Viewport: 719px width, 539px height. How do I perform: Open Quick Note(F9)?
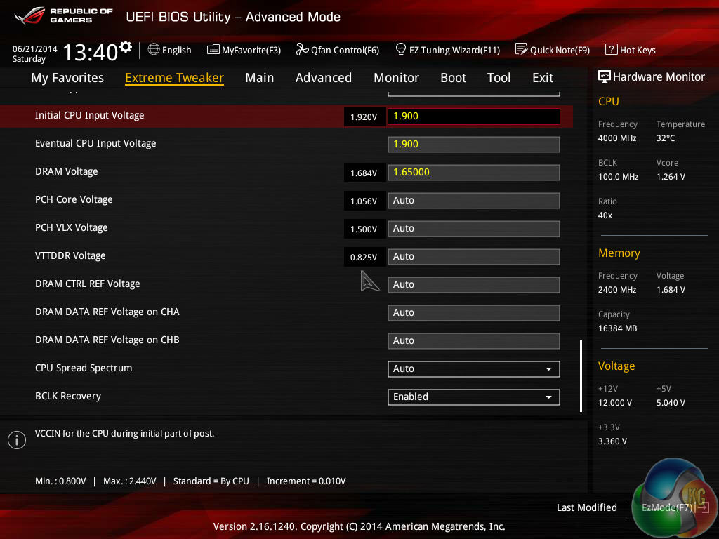560,50
